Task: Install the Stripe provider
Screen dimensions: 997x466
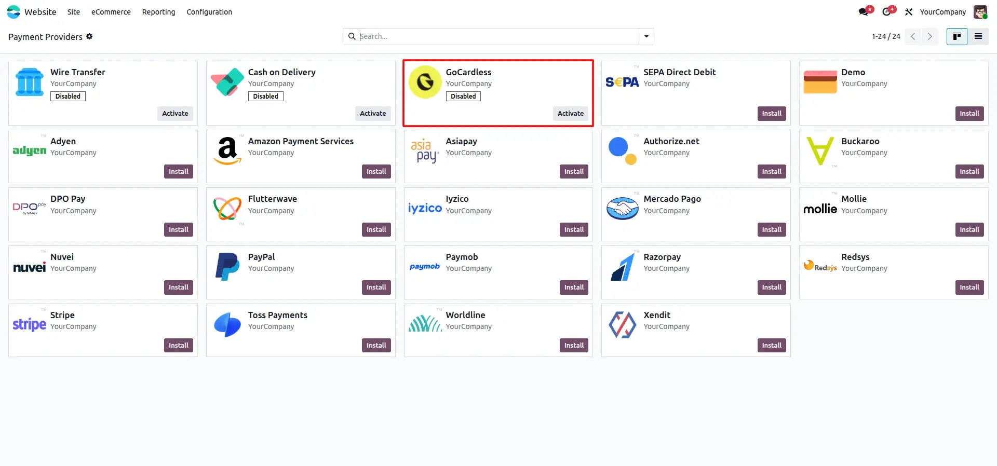Action: [179, 346]
